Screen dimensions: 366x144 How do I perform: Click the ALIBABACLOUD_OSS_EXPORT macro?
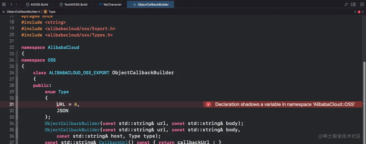(79, 73)
